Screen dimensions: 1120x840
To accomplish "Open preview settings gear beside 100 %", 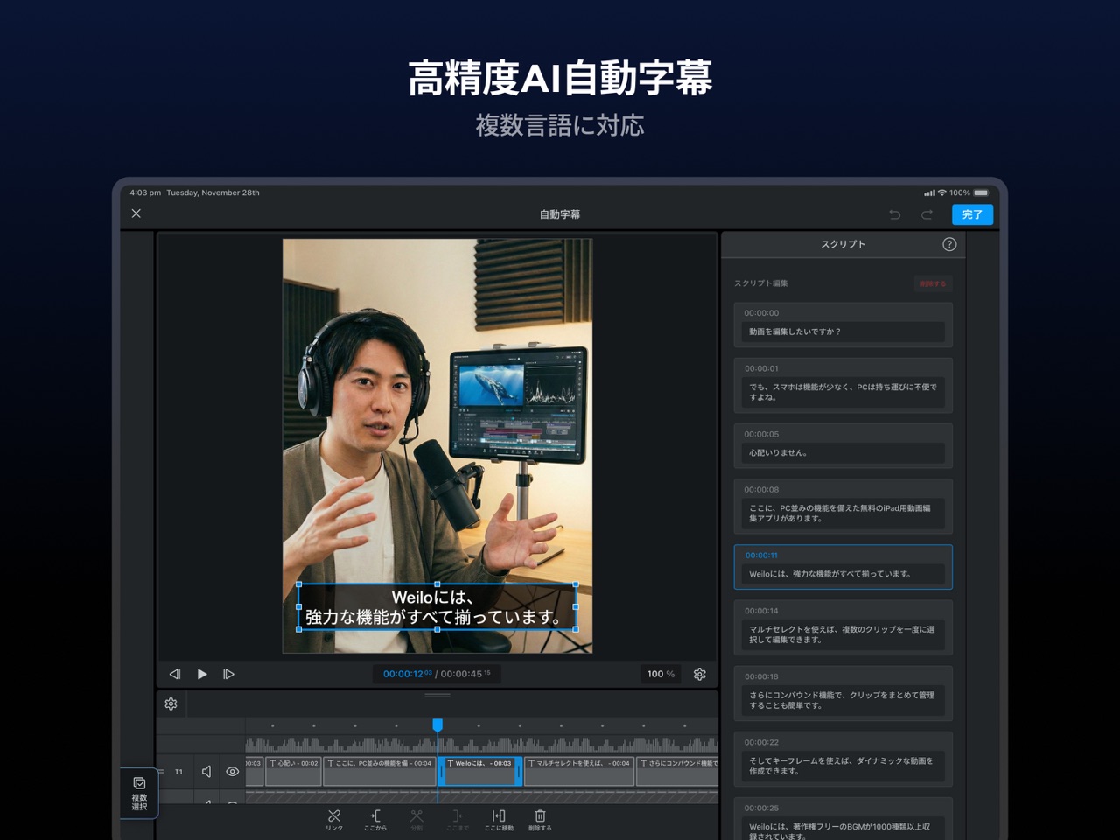I will click(x=700, y=674).
